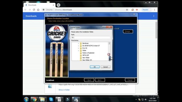Click the Next button in InstallShield wizard
The width and height of the screenshot is (182, 102).
tap(100, 80)
